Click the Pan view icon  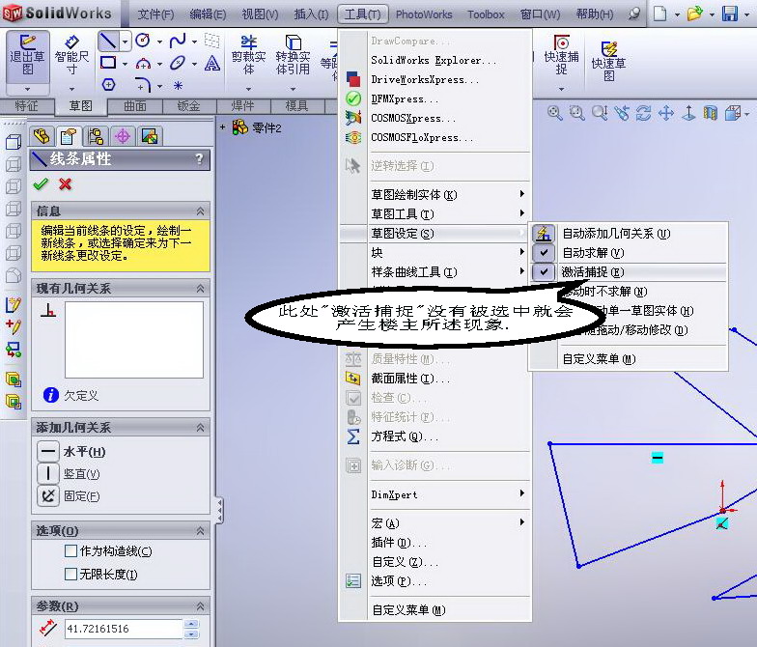coord(666,113)
